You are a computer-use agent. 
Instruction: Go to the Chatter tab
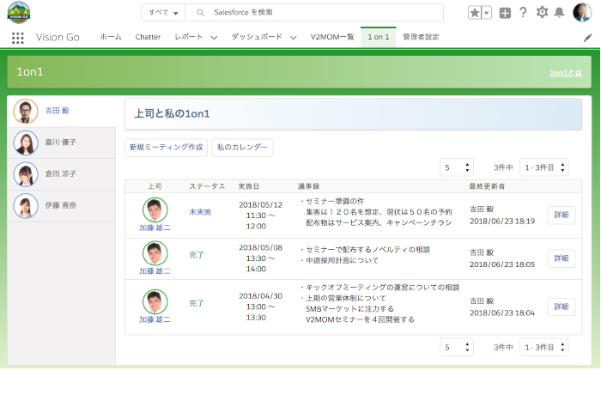148,37
